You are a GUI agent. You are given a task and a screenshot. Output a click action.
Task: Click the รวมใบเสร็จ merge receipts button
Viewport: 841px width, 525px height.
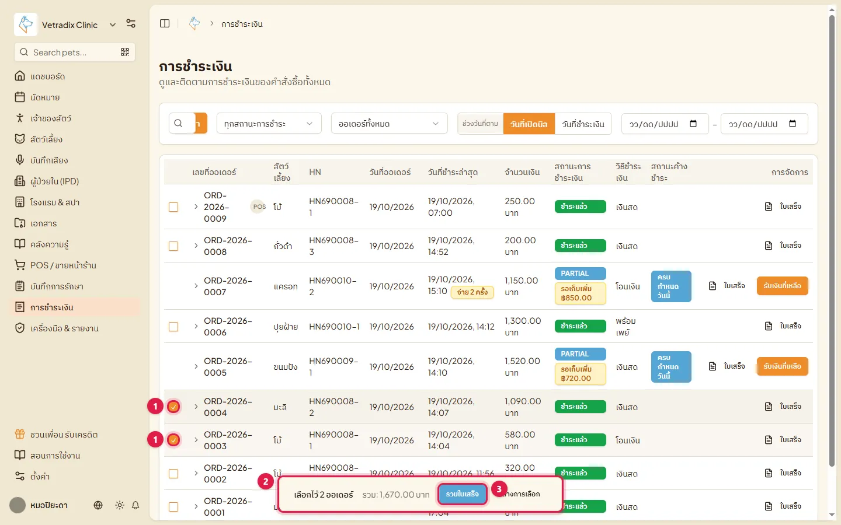click(x=463, y=494)
